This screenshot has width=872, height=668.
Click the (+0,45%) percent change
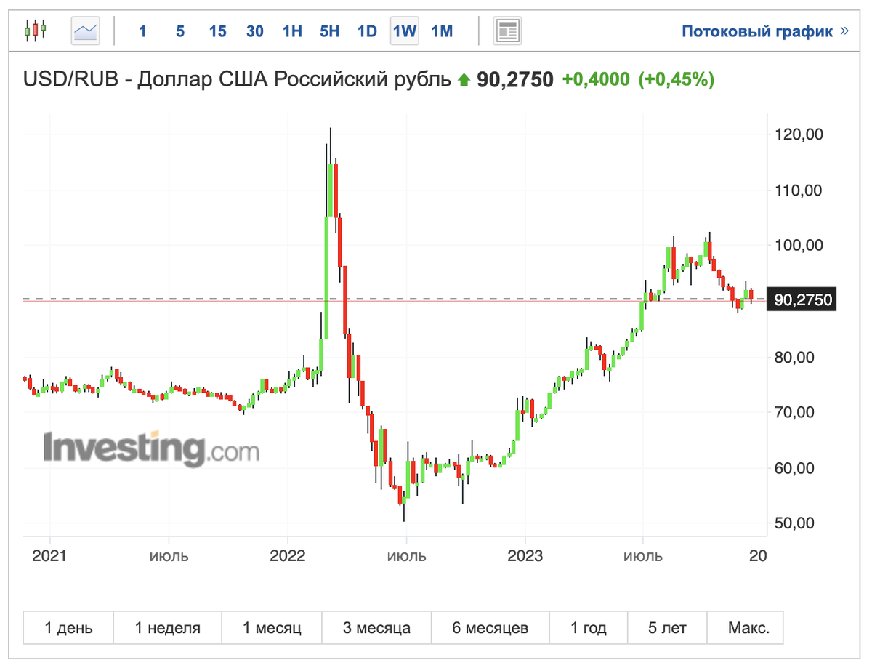tap(676, 79)
